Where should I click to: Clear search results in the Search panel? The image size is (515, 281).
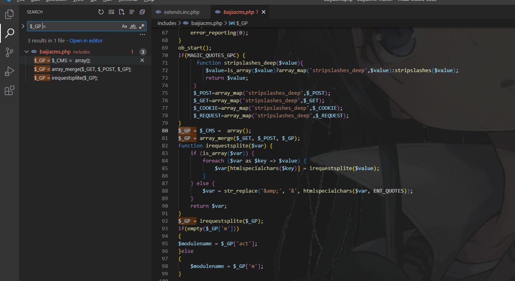pyautogui.click(x=111, y=12)
